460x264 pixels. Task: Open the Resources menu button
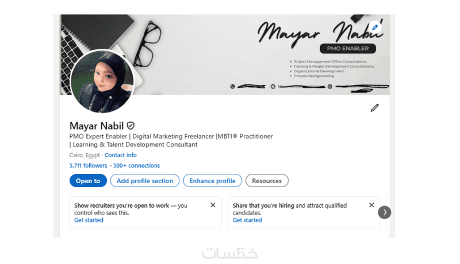pyautogui.click(x=267, y=181)
